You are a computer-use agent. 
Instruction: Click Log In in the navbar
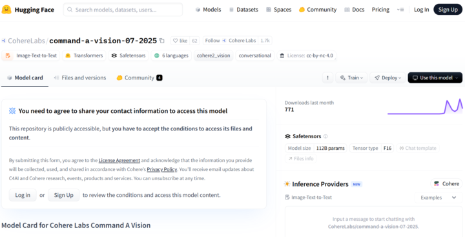(421, 10)
